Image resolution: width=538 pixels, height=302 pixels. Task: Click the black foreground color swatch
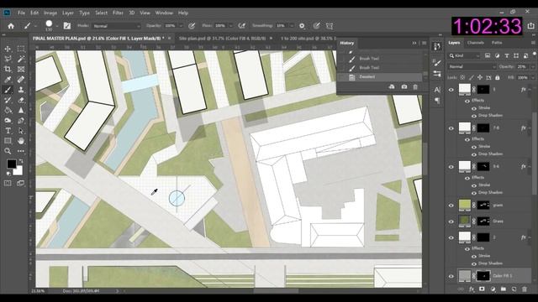11,164
